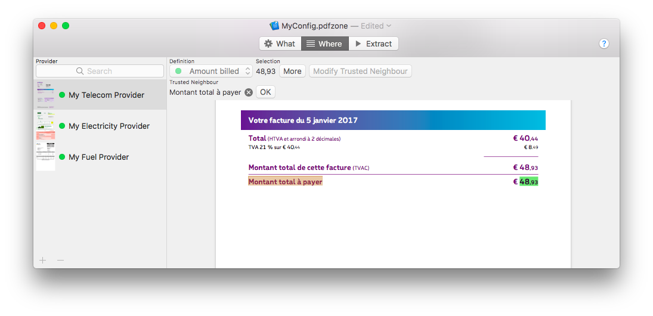This screenshot has height=316, width=653.
Task: Click the green highlighted 48,93 amount
Action: [x=528, y=182]
